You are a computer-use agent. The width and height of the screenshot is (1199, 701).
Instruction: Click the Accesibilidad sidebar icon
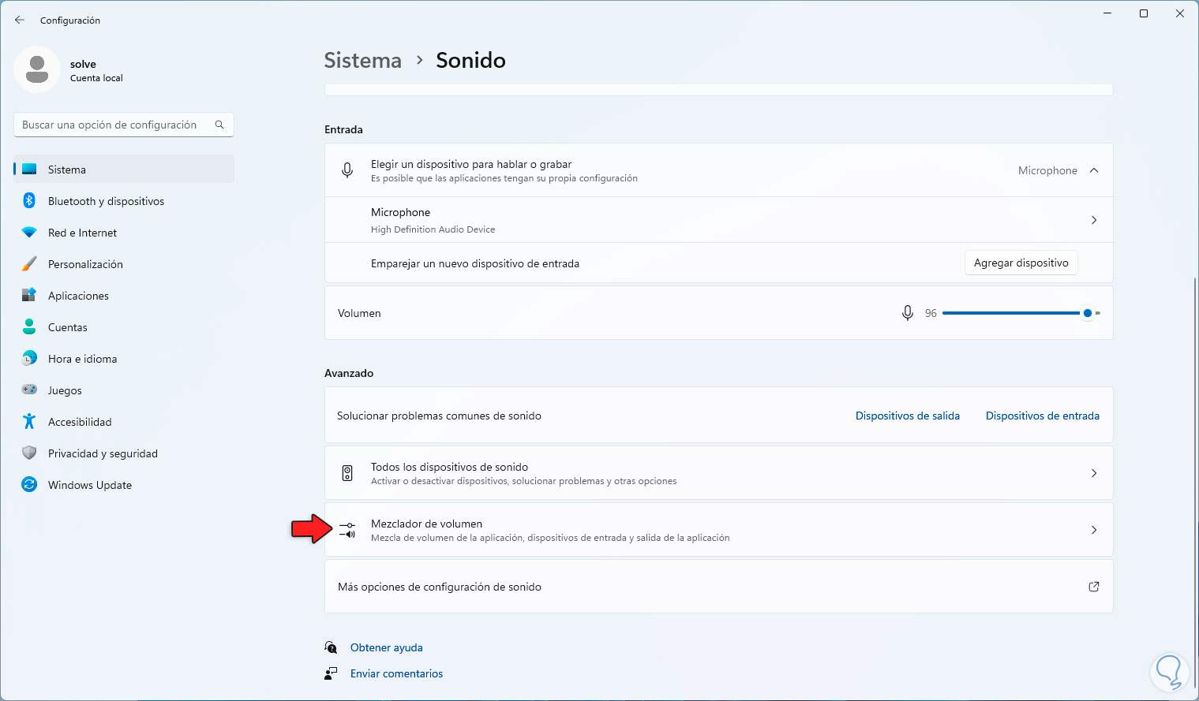29,422
